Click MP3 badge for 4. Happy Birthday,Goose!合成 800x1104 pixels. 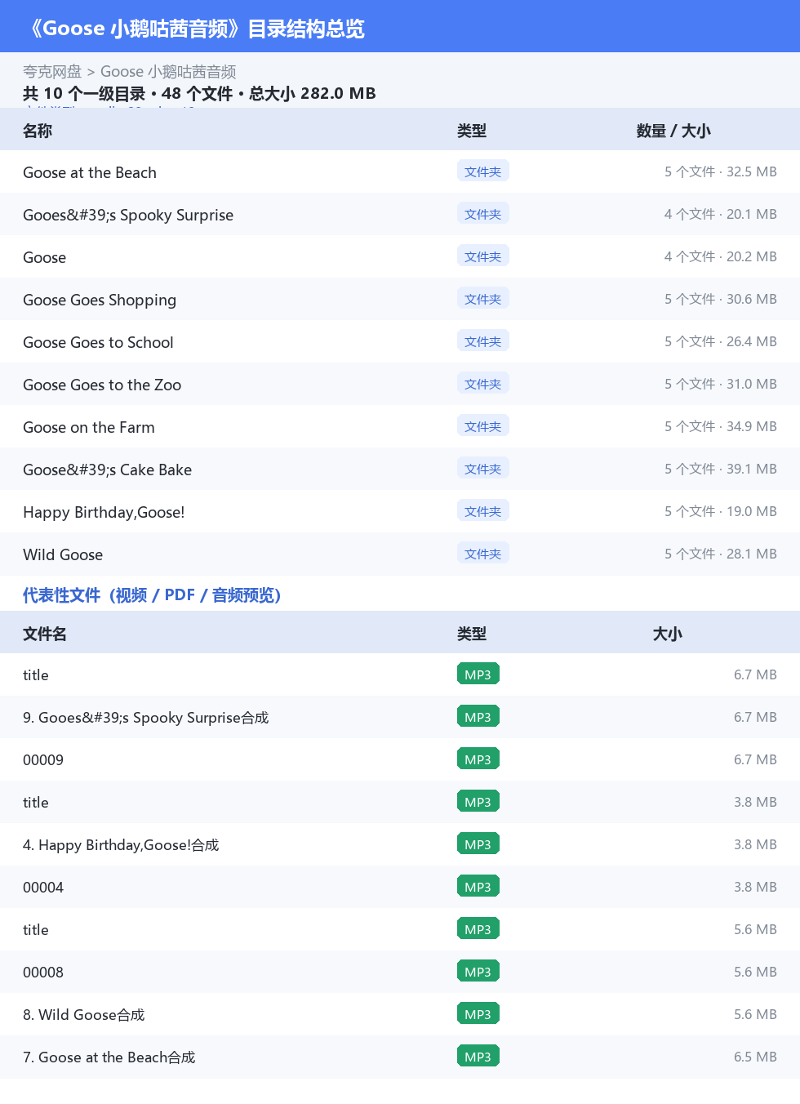[478, 844]
